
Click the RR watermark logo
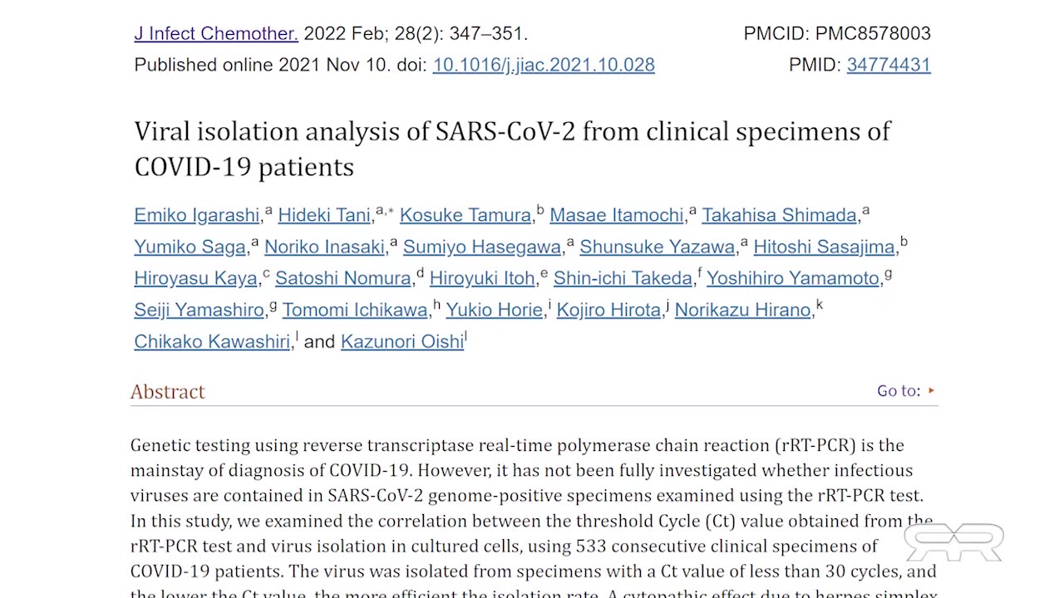[953, 542]
